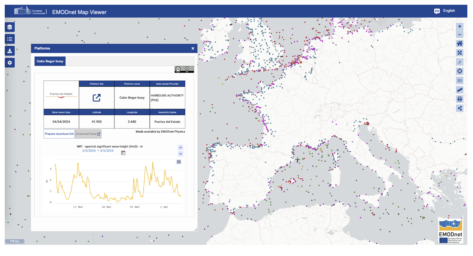The height and width of the screenshot is (256, 473).
Task: Toggle 3D map view
Action: pyautogui.click(x=459, y=81)
